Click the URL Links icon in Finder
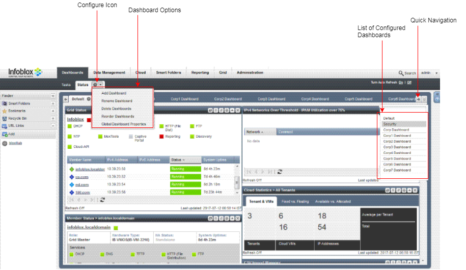 point(5,126)
